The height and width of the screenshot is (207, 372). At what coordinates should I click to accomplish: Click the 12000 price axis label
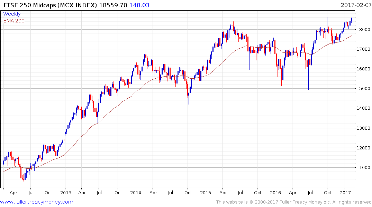click(363, 148)
